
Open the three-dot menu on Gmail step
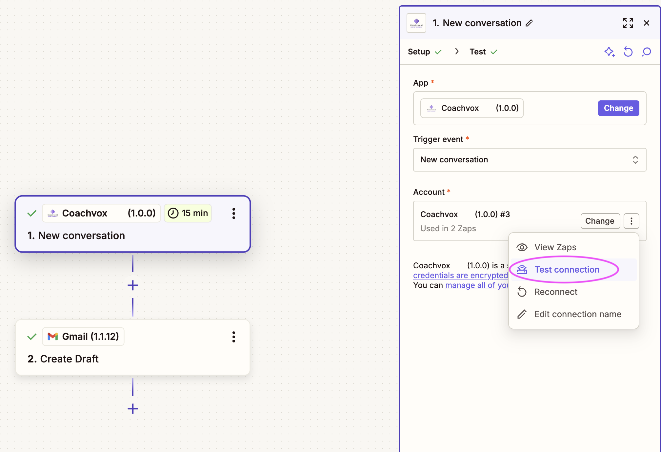click(x=233, y=337)
